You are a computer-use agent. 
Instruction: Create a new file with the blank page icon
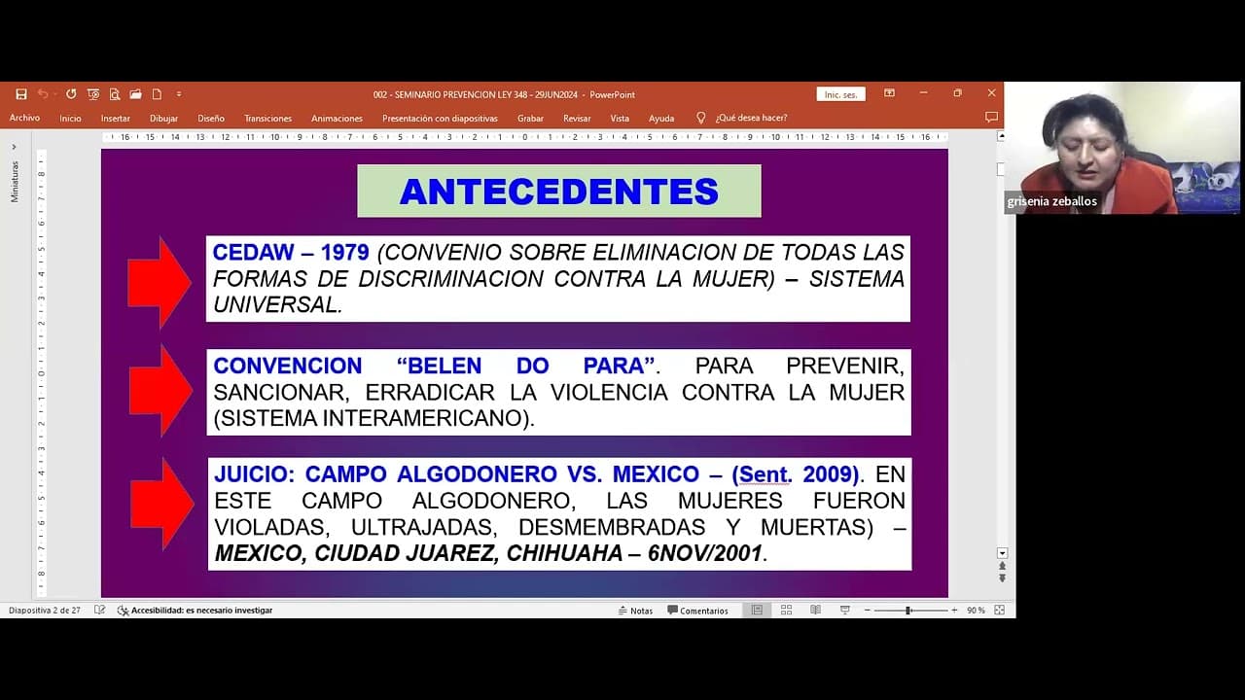point(157,94)
